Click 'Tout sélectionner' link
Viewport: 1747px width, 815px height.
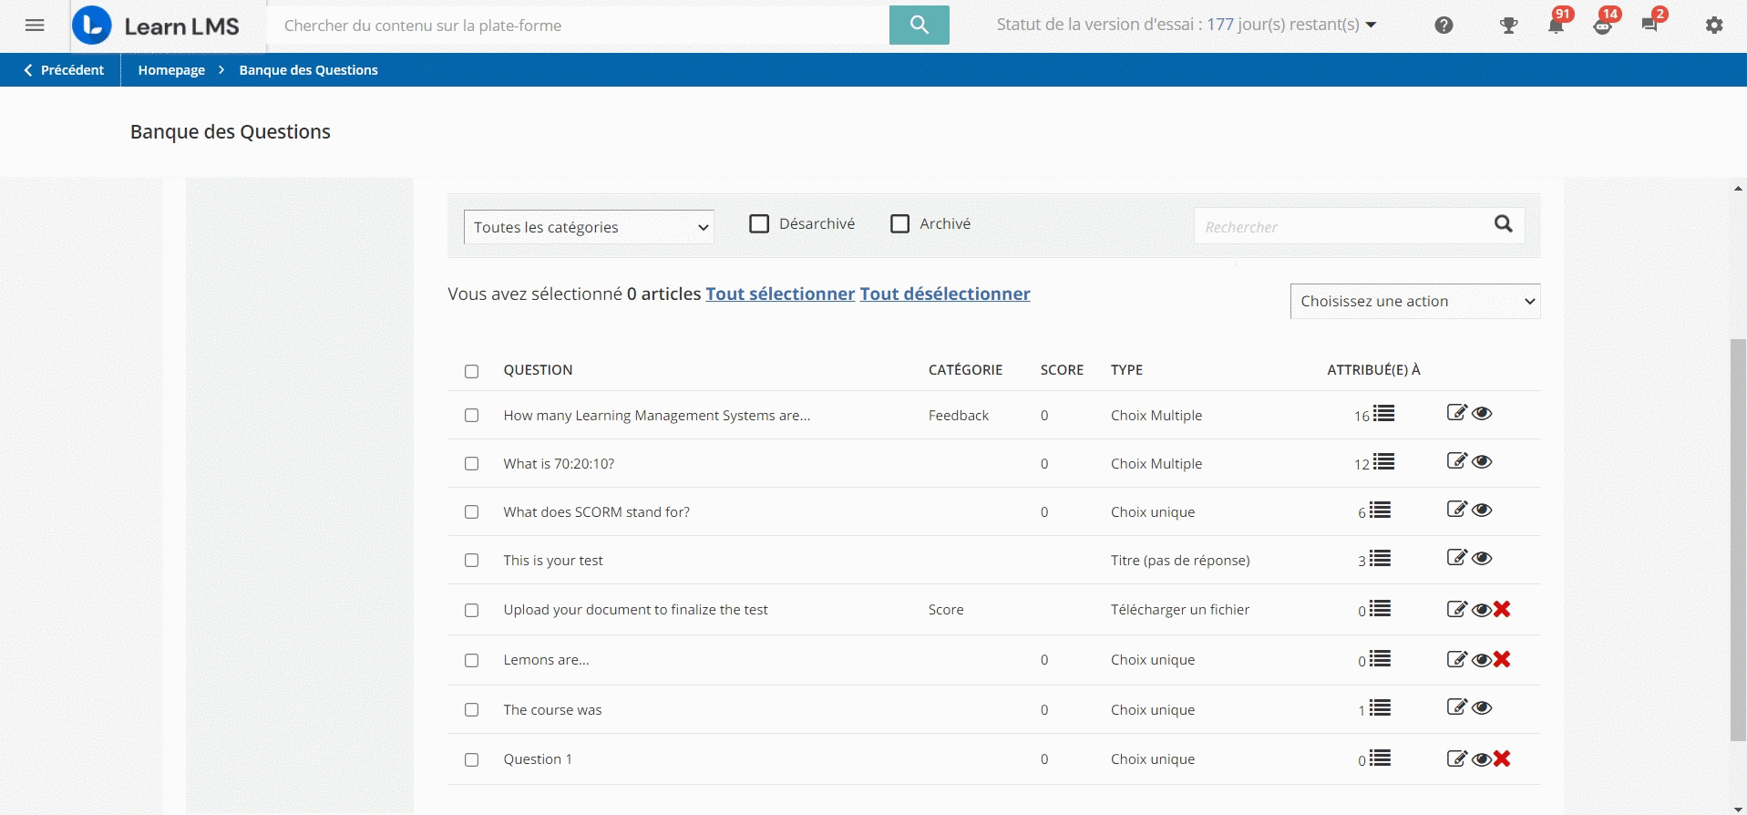pos(780,294)
